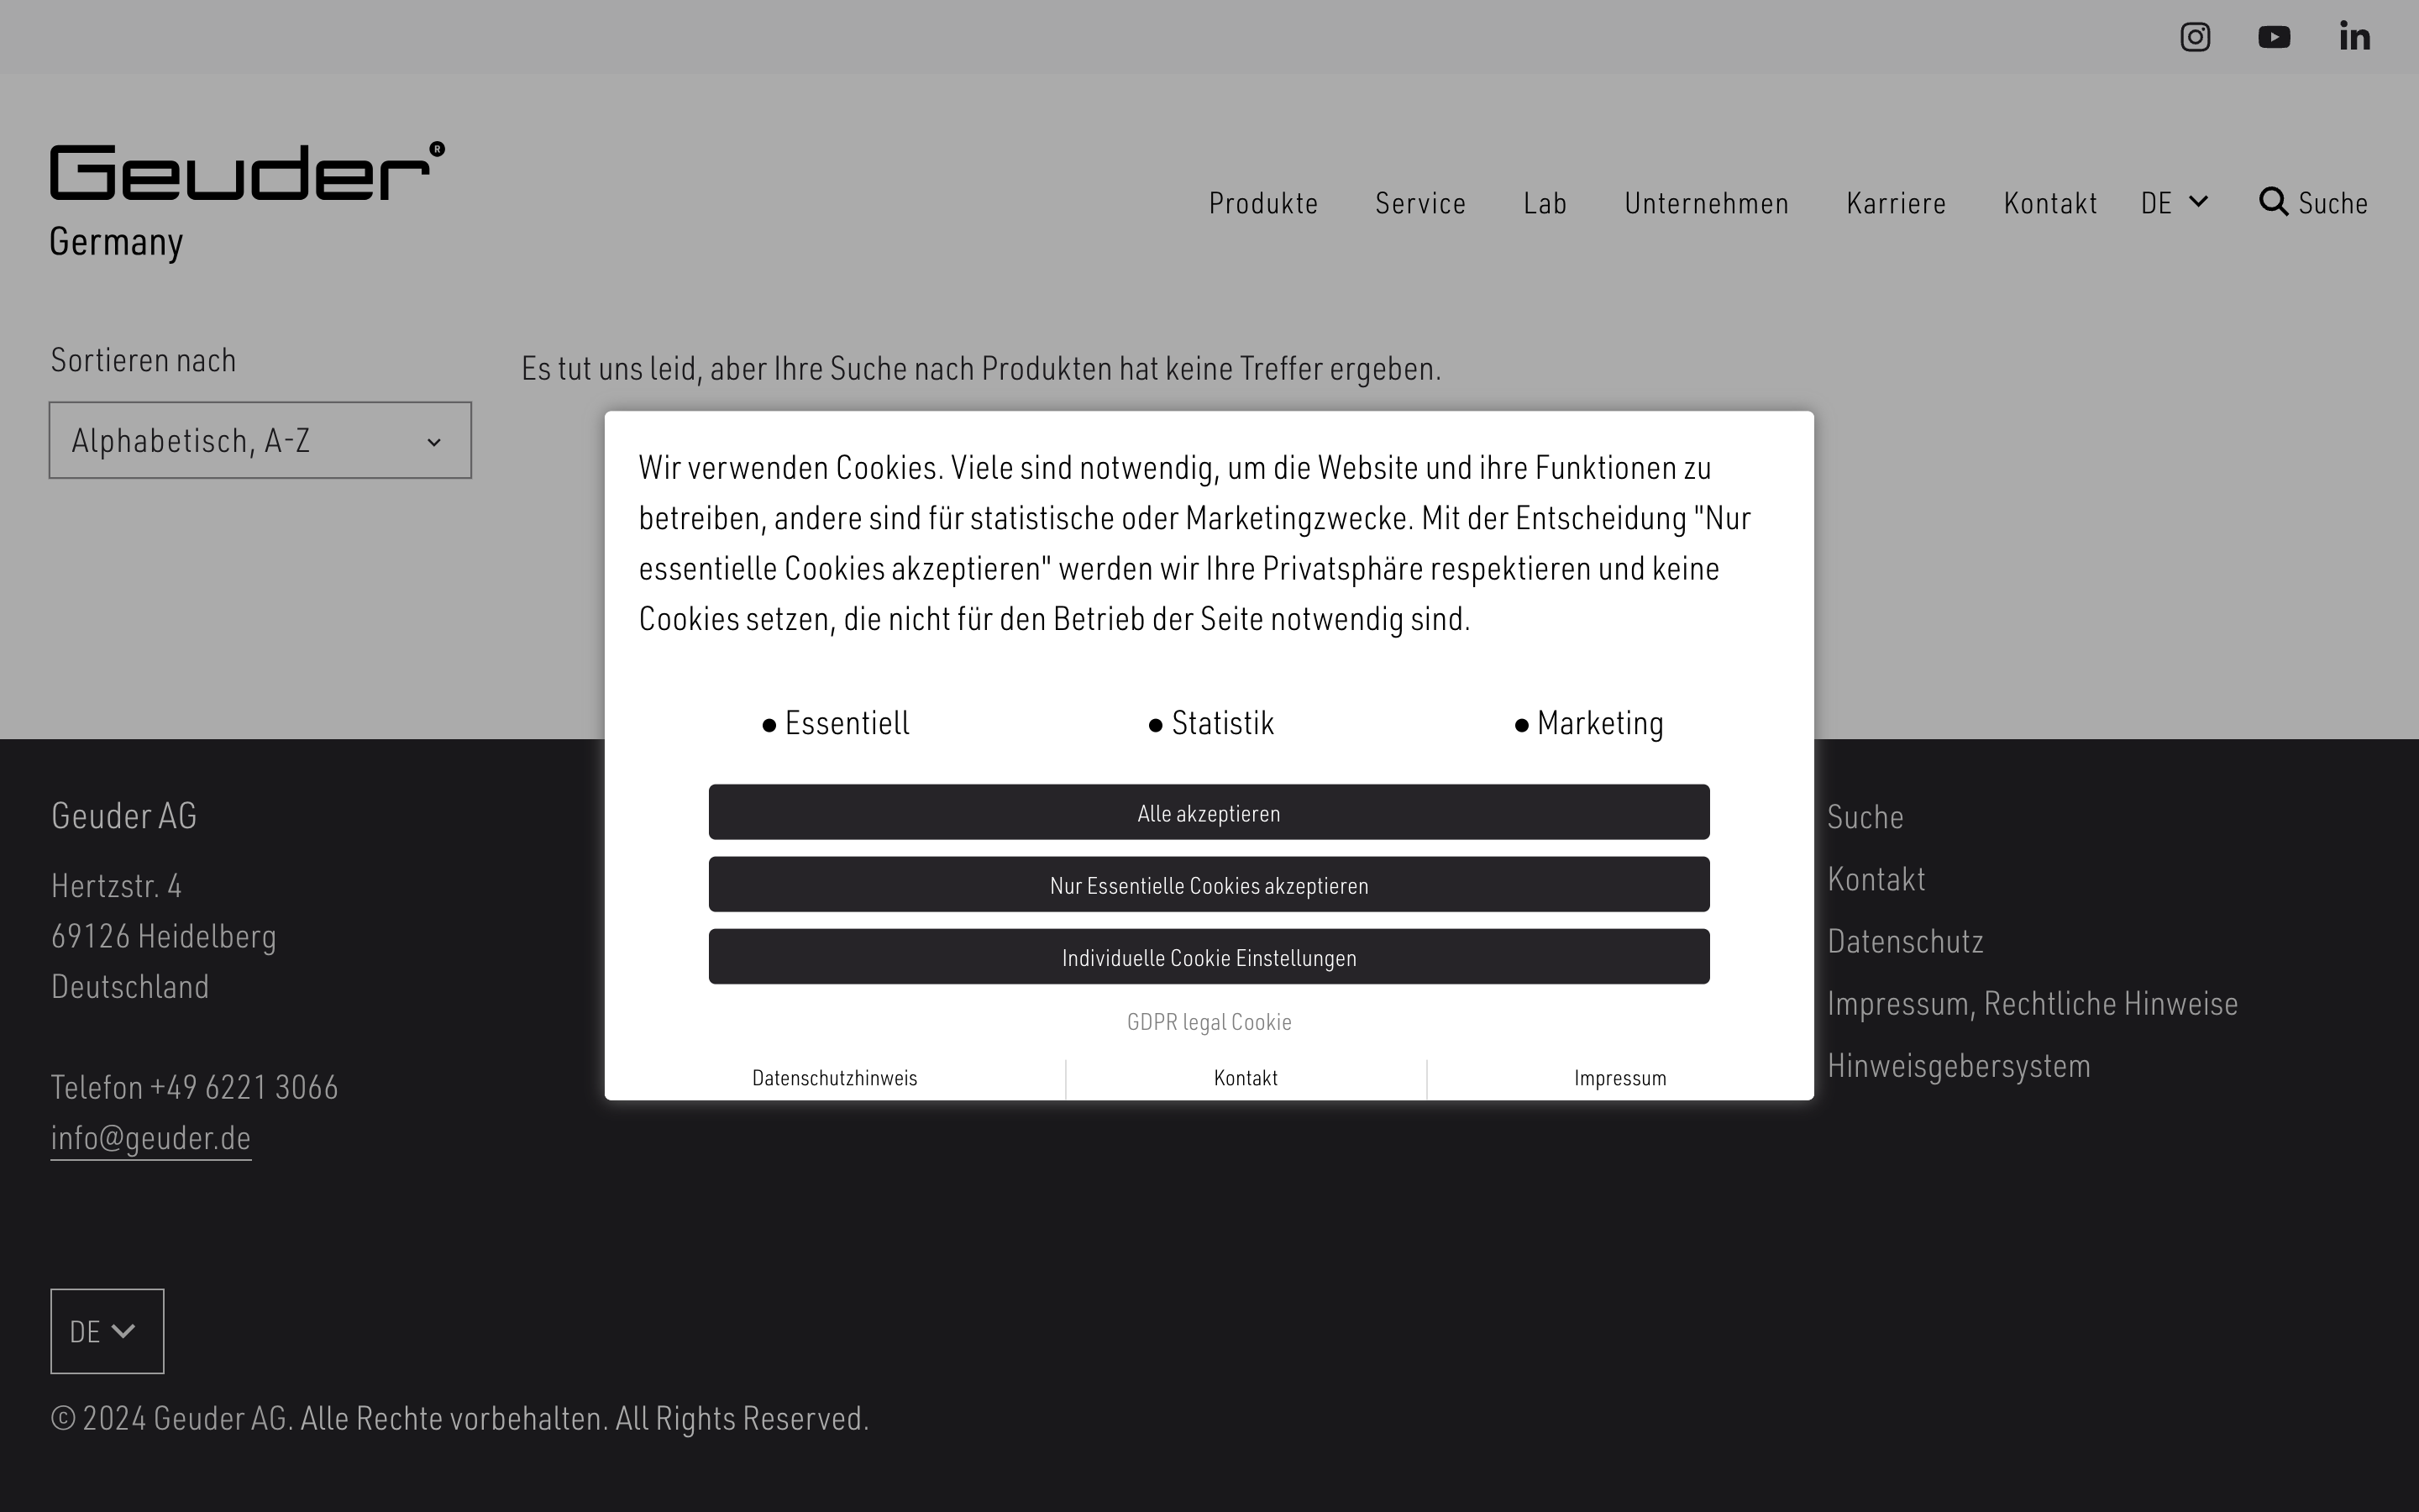Screen dimensions: 2419x1512
Task: Click the GDPR legal Cookie link
Action: (1209, 1021)
